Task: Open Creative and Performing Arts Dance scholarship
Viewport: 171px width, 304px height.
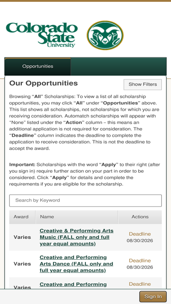Action: pos(76,264)
